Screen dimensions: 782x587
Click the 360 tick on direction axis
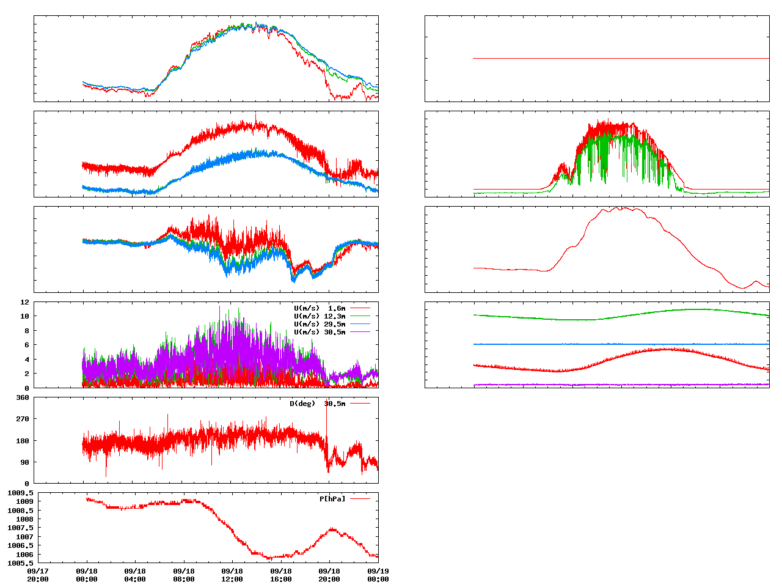23,397
